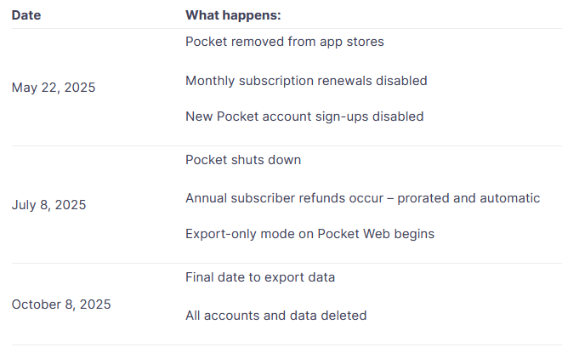Select the May 22, 2025 date cell
562x353 pixels.
(54, 88)
